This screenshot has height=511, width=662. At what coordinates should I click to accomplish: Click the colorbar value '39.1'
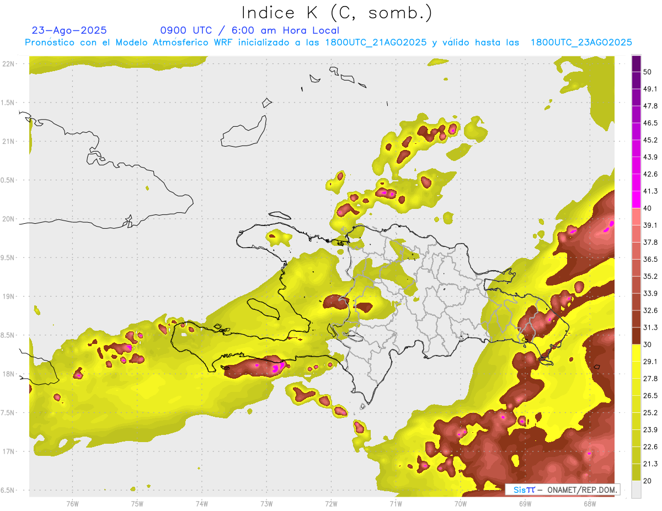pos(650,225)
